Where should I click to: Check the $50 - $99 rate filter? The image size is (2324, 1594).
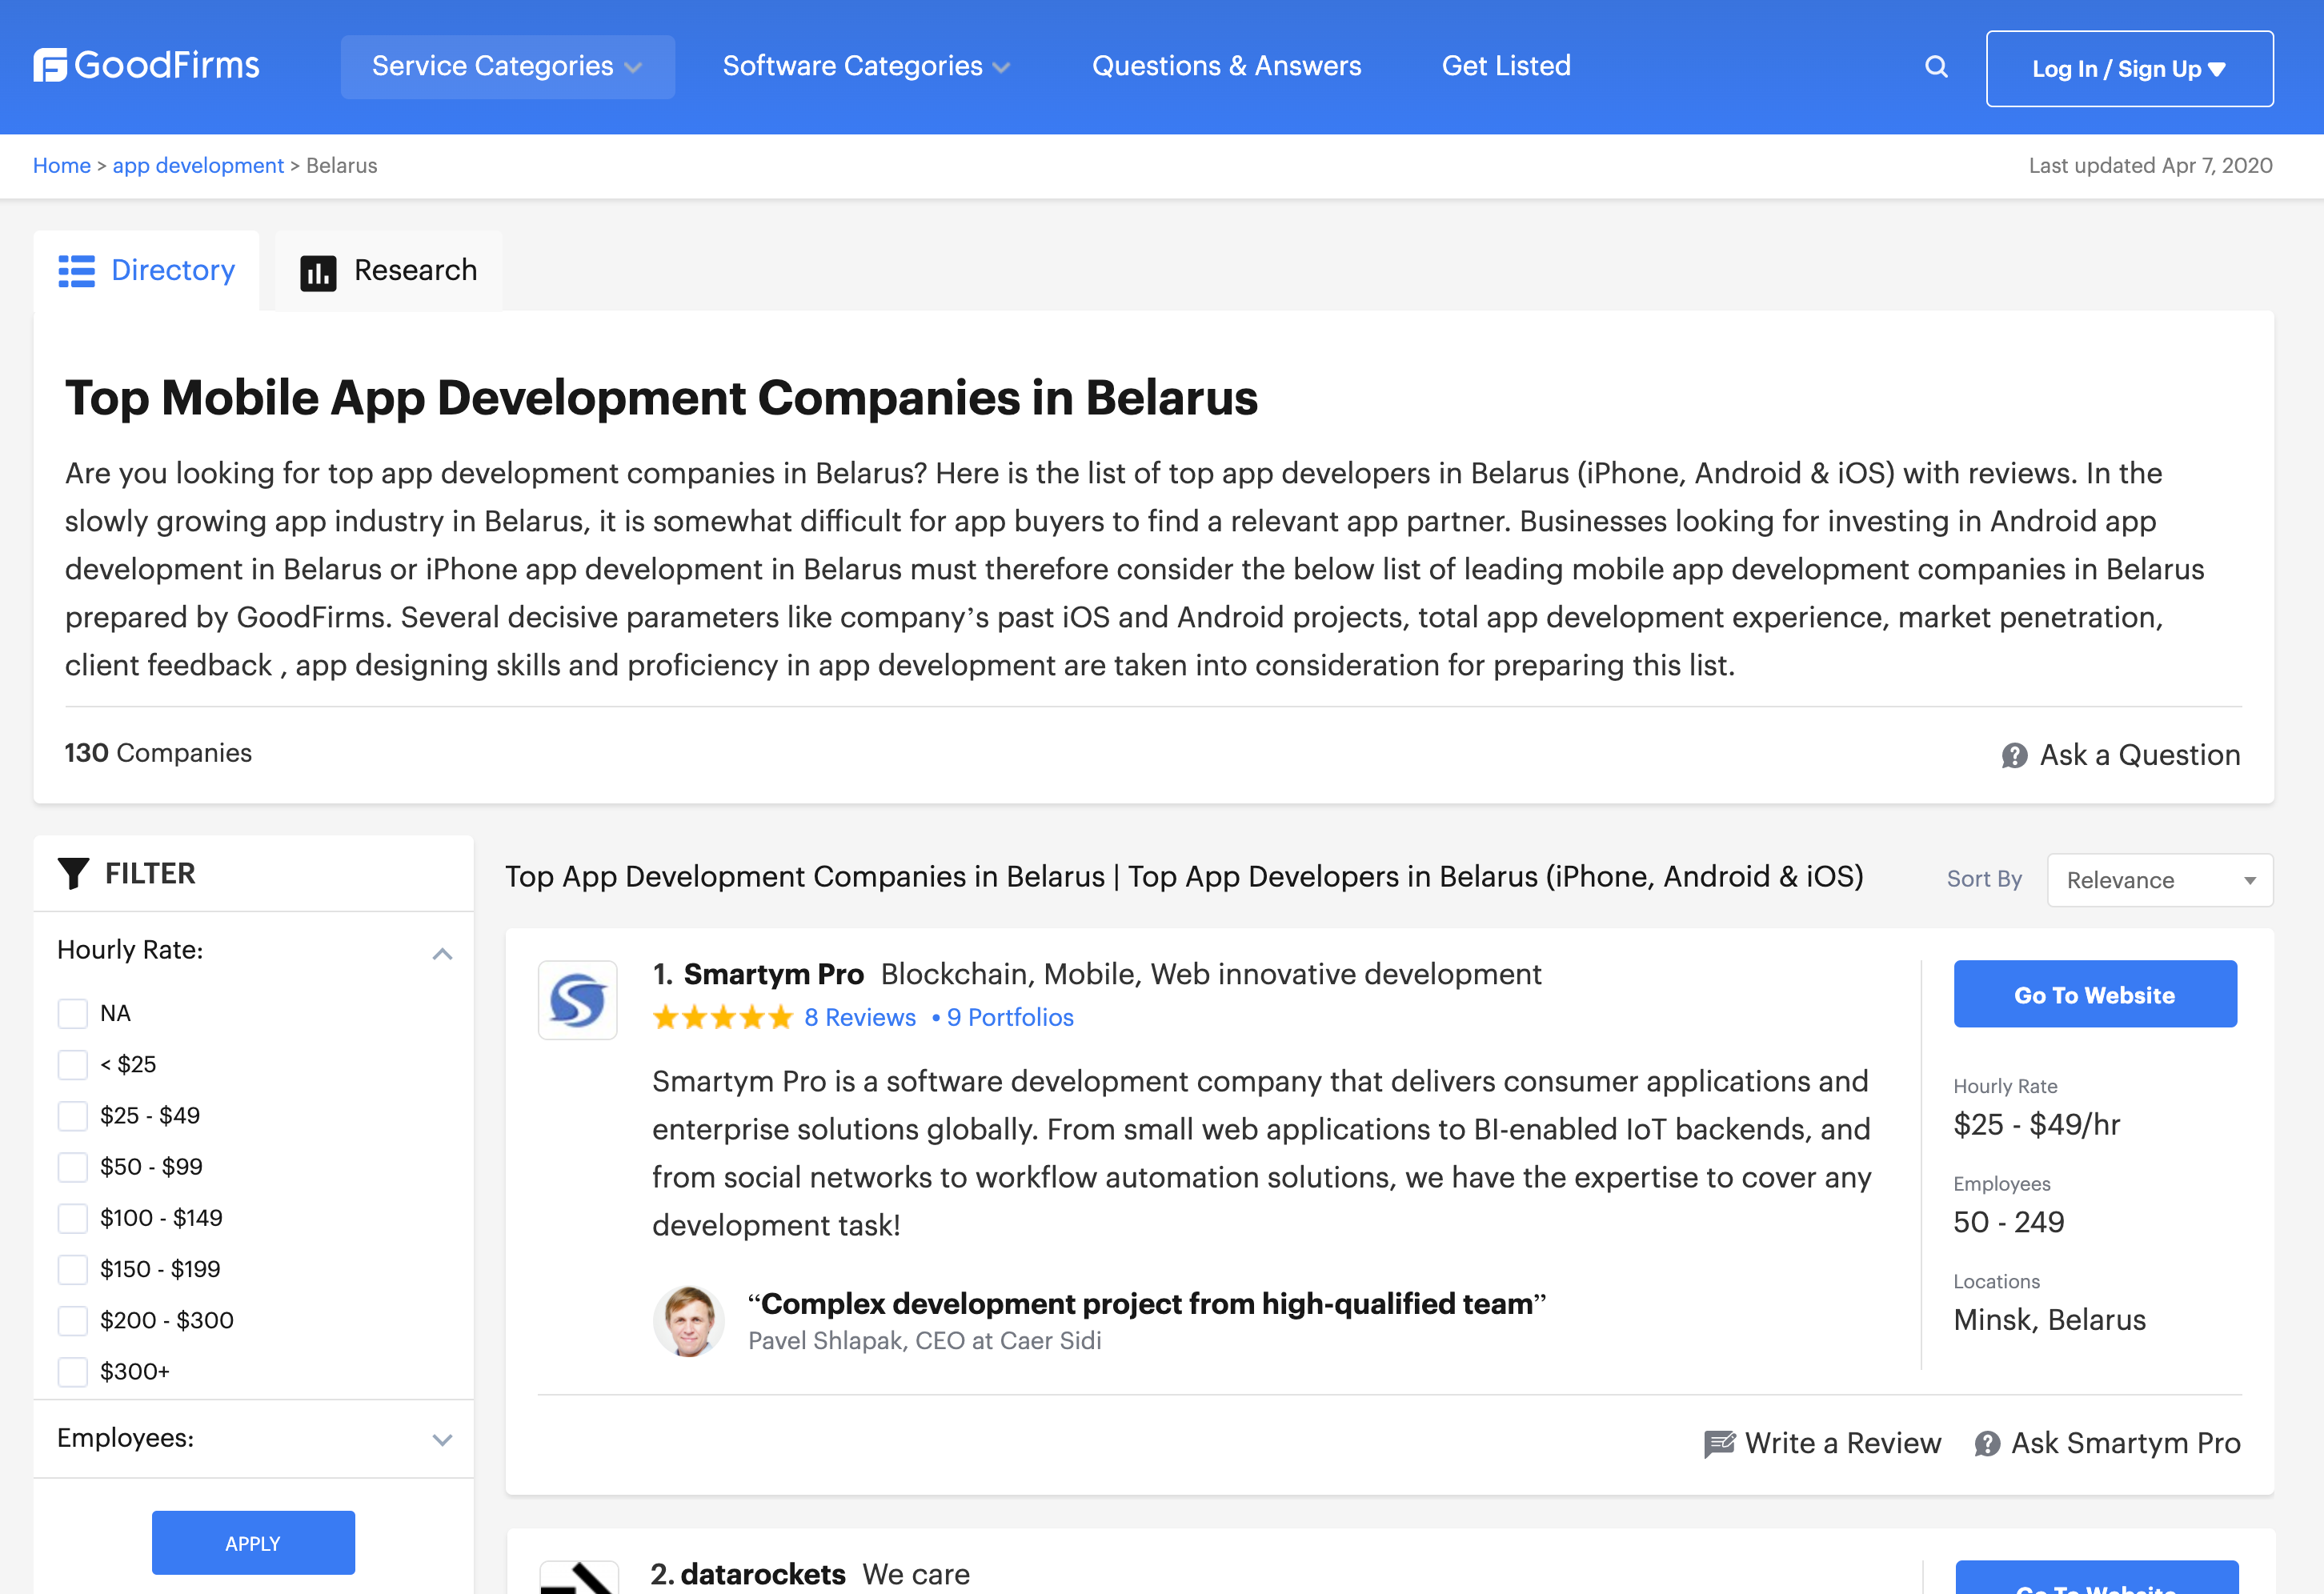click(73, 1167)
